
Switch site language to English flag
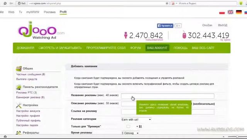tap(230, 12)
